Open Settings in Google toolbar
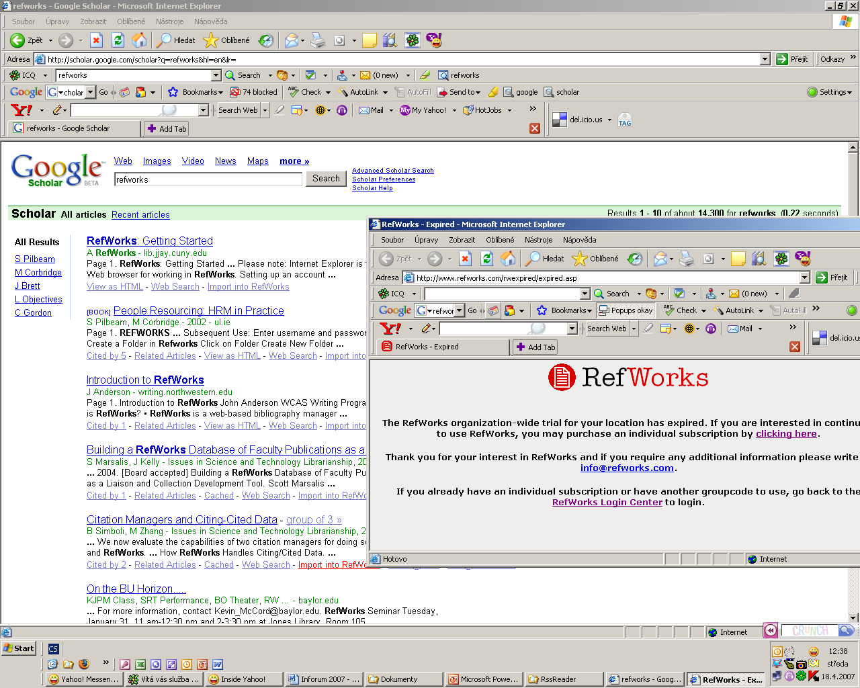Screen dimensions: 860x688 tap(829, 92)
